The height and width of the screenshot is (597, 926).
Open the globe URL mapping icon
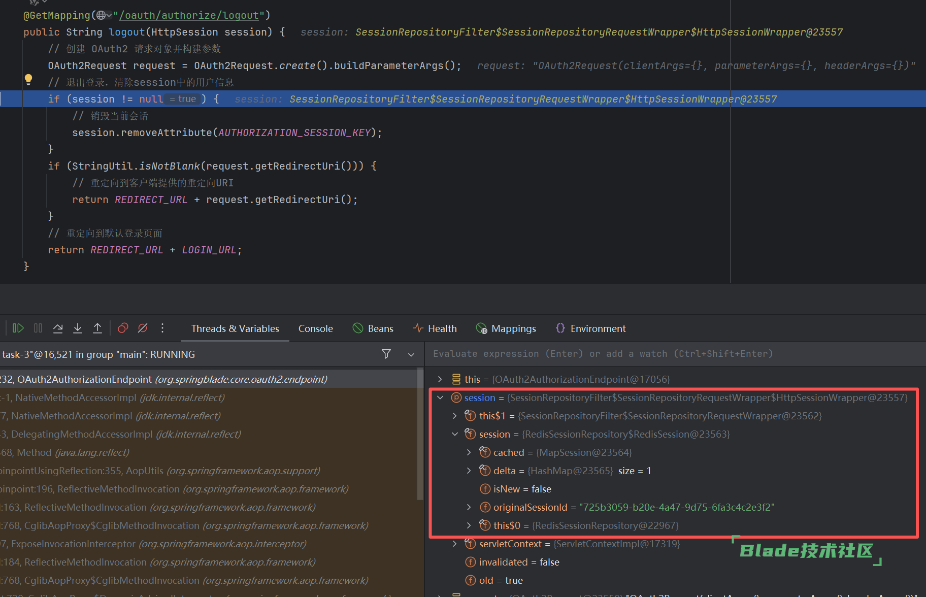pyautogui.click(x=101, y=15)
